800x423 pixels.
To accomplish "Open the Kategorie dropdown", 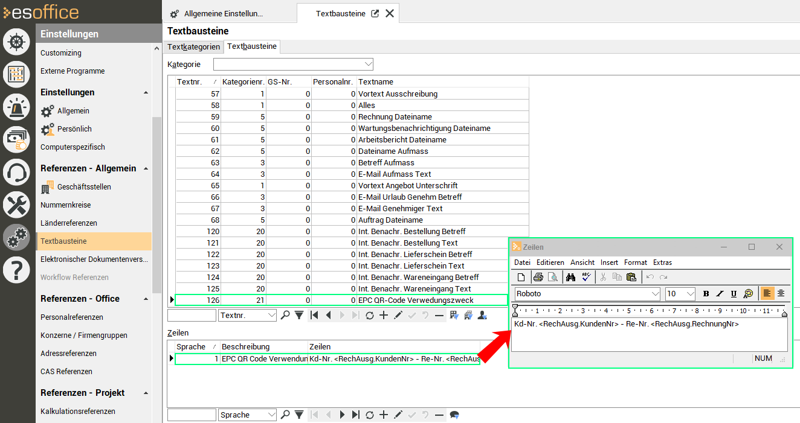I will 368,64.
